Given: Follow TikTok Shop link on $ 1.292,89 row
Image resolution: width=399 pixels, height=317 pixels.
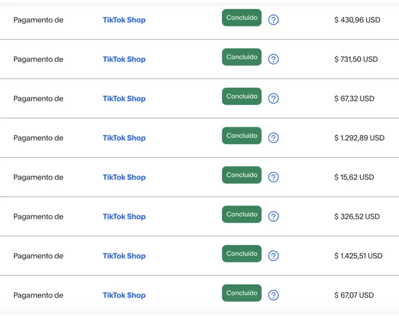Looking at the screenshot, I should (124, 138).
